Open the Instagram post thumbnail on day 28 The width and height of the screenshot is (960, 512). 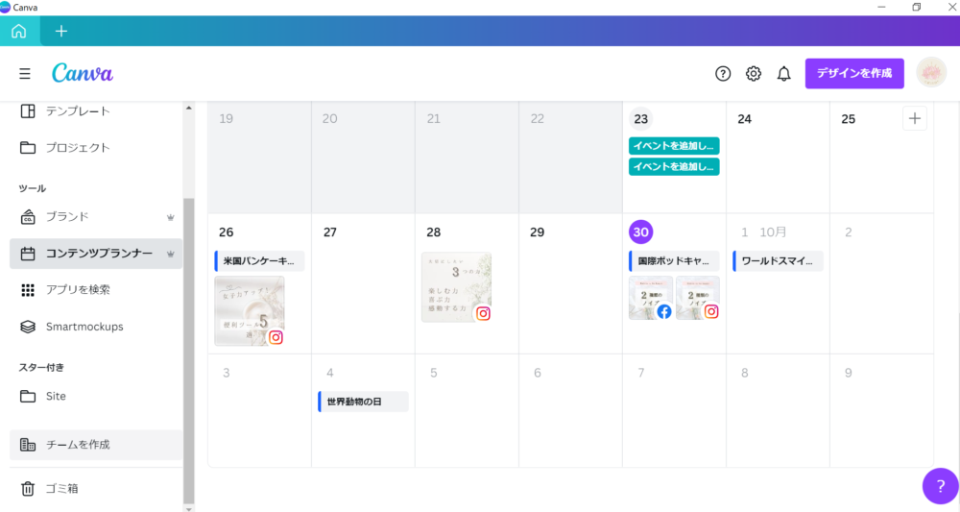pos(456,287)
